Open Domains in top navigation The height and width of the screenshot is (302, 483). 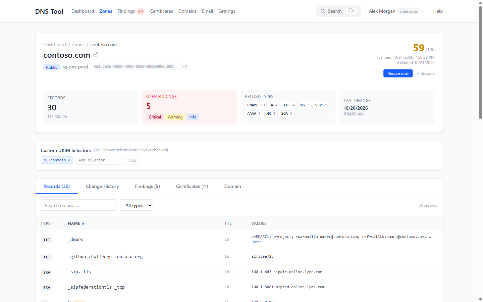pyautogui.click(x=187, y=11)
